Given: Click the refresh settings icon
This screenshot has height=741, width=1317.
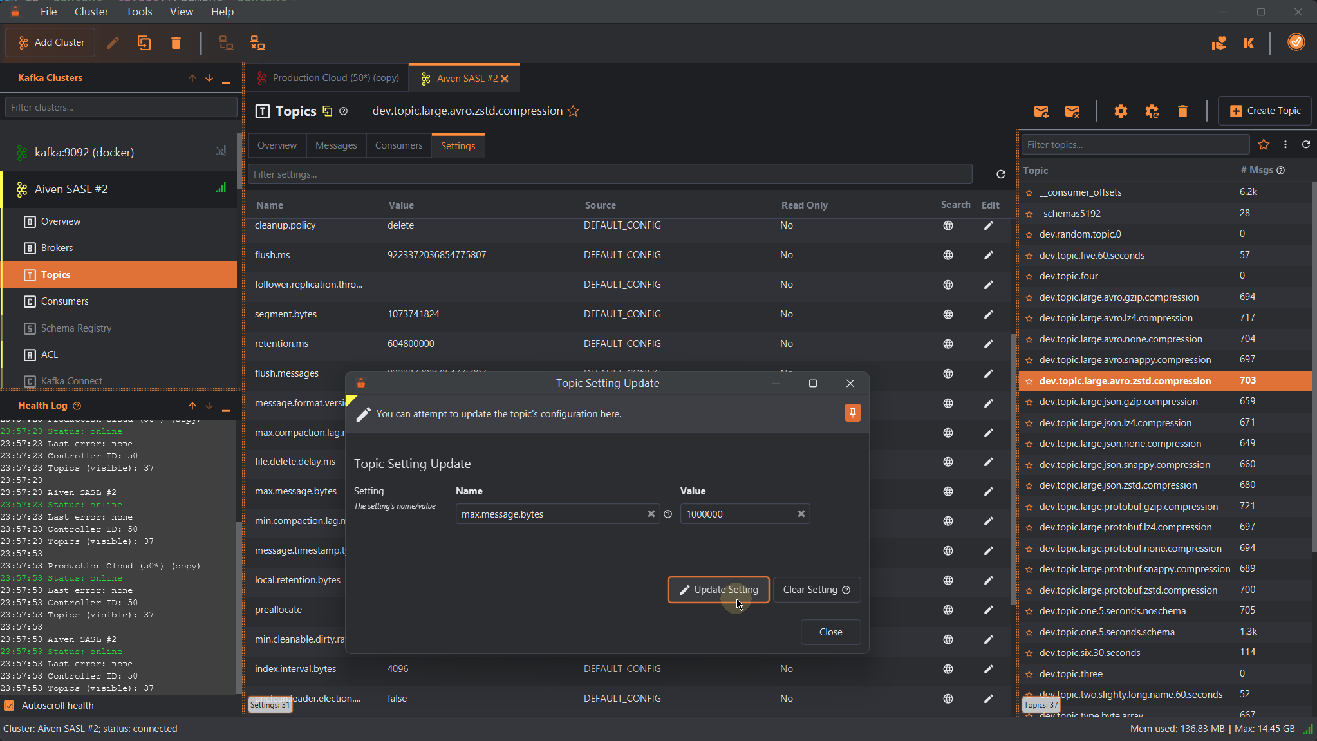Looking at the screenshot, I should click(x=1000, y=174).
